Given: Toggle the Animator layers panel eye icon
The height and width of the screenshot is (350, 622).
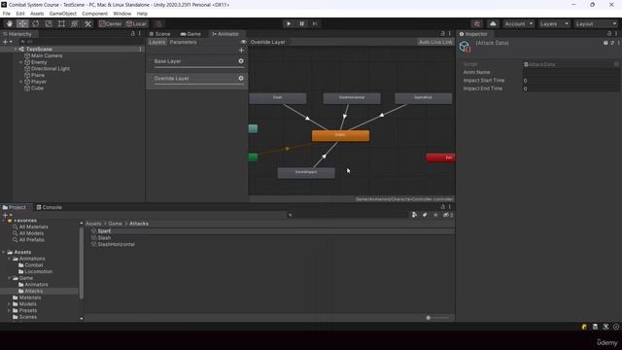Looking at the screenshot, I should 243,42.
